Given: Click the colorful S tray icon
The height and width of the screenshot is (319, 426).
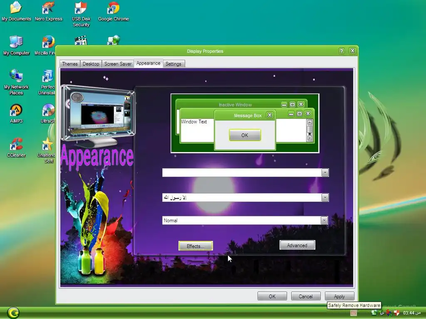Looking at the screenshot, I should (389, 313).
